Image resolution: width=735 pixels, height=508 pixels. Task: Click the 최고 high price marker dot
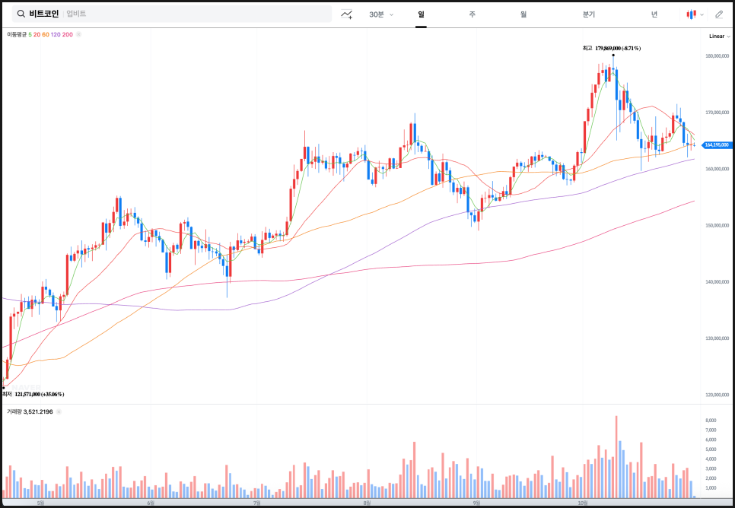(613, 55)
